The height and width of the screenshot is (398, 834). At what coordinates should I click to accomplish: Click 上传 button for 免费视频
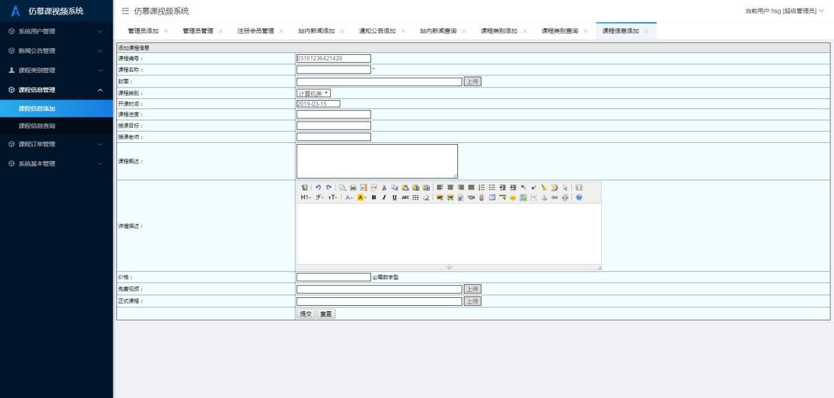coord(473,289)
